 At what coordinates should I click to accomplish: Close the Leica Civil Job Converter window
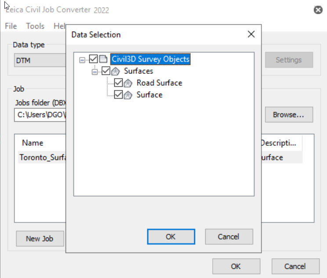pos(318,10)
